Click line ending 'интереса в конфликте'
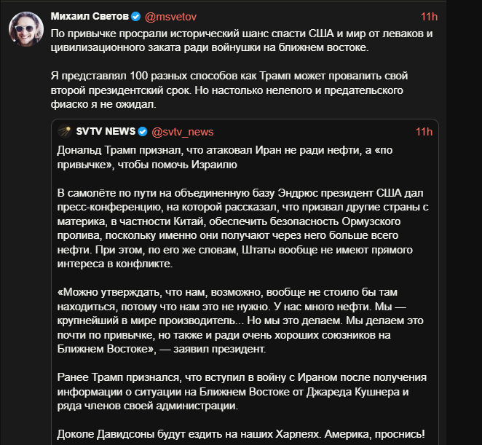 click(115, 264)
